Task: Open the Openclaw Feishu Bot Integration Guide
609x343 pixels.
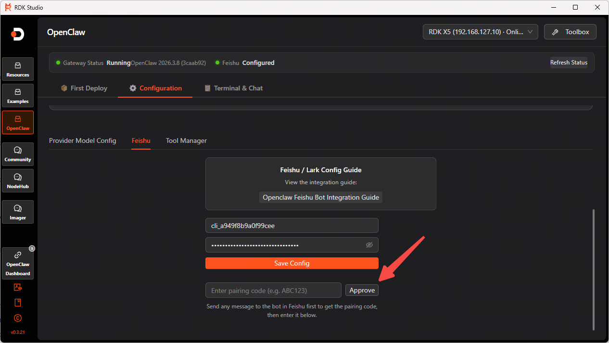Action: point(321,197)
